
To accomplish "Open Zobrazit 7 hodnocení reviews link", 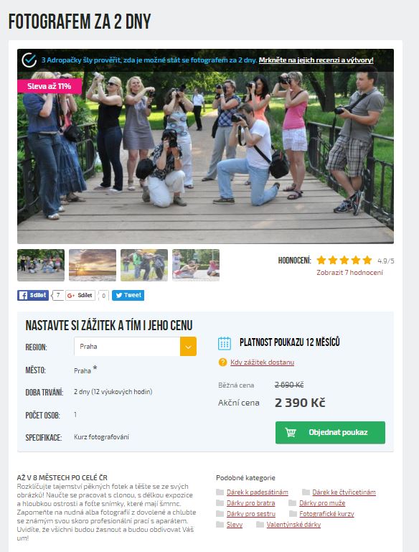I will coord(349,273).
